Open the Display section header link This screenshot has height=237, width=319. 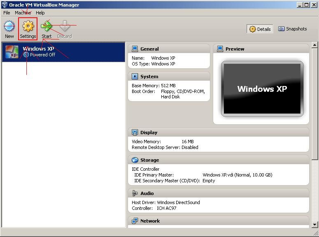pyautogui.click(x=149, y=132)
